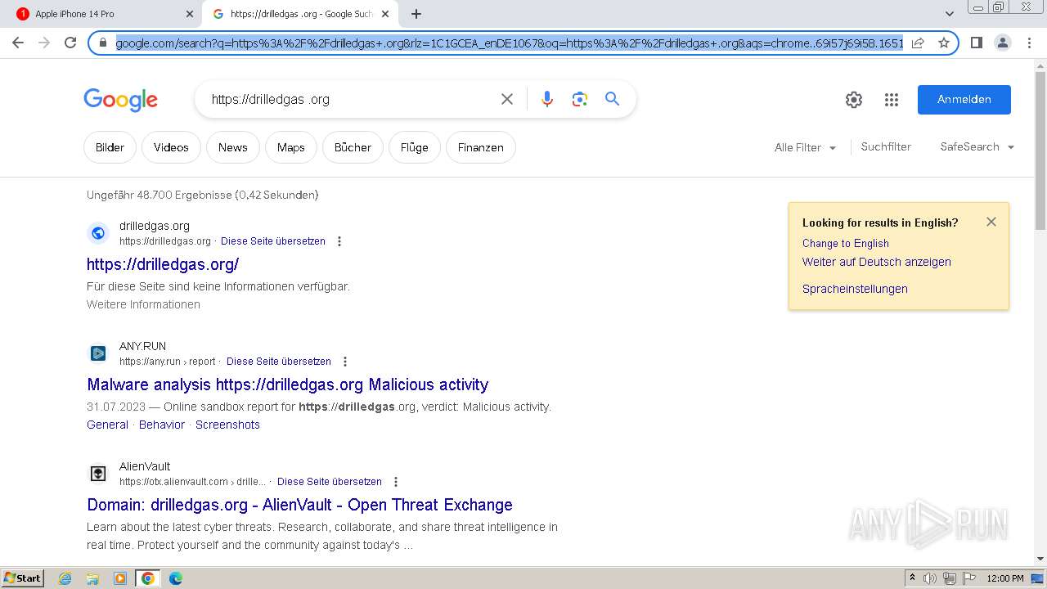Launch Internet Explorer from taskbar

[65, 578]
